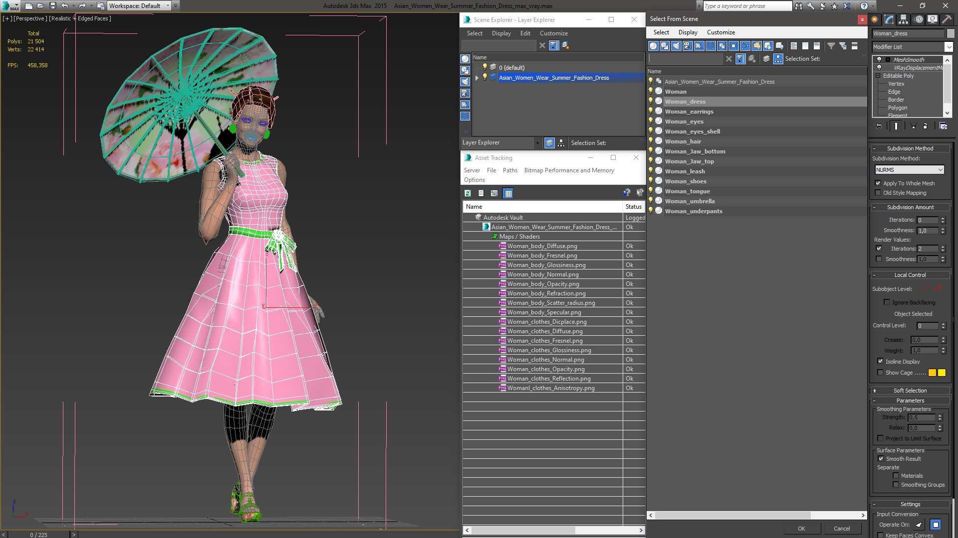Toggle lights filter in Layer Explorer sidebar

[465, 82]
